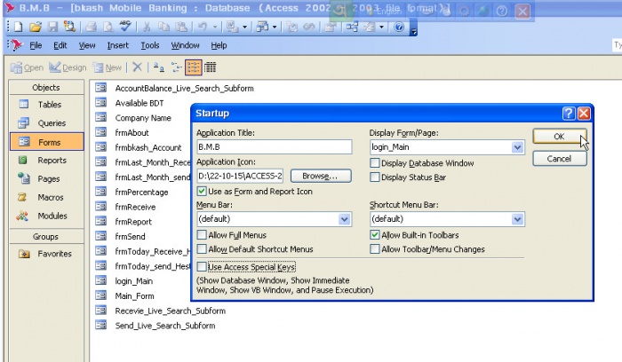Switch to Large Icons view
Screen dimensions: 622x362
pos(159,67)
